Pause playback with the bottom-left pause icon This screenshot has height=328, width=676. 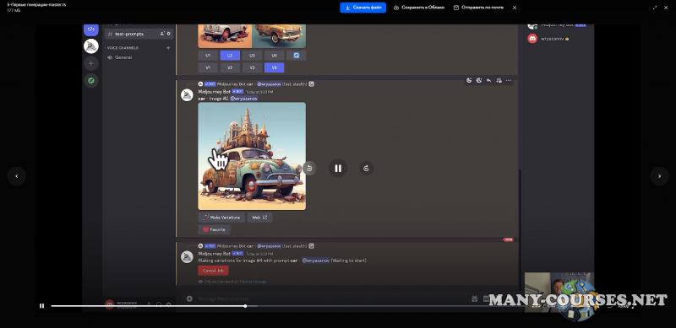(41, 306)
